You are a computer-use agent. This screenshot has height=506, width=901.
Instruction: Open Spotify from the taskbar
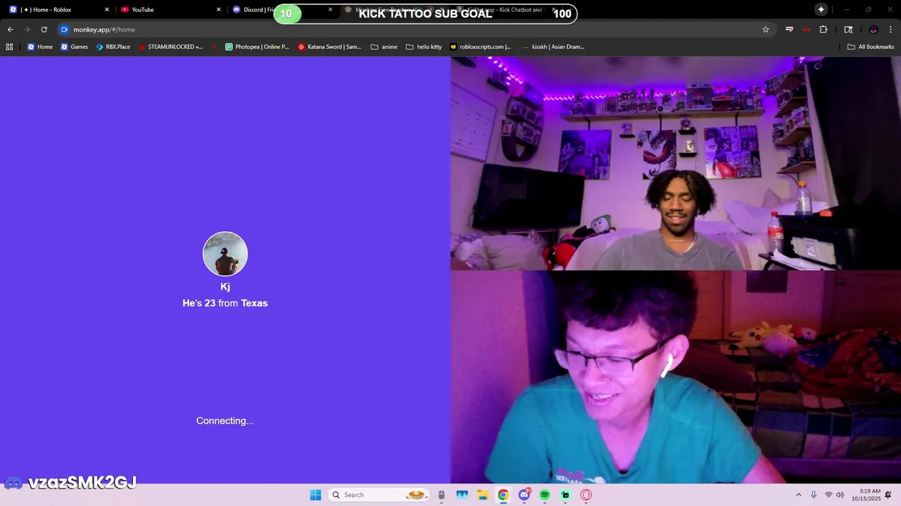coord(545,495)
